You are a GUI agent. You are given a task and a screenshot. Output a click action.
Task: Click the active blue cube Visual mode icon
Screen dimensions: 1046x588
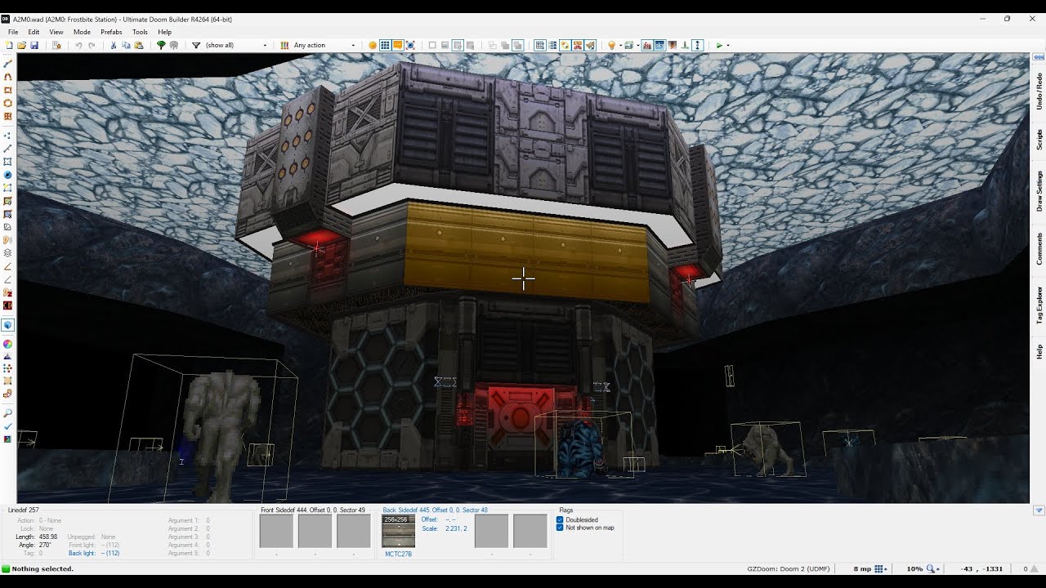(x=8, y=324)
